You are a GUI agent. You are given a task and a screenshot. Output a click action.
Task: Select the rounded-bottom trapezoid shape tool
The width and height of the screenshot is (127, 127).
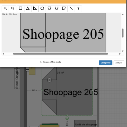tap(50, 8)
